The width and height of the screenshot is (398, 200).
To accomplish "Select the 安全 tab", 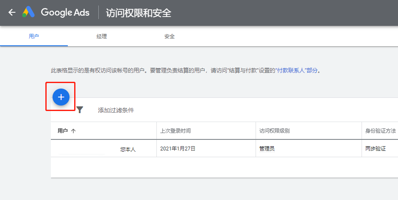I will [x=170, y=36].
